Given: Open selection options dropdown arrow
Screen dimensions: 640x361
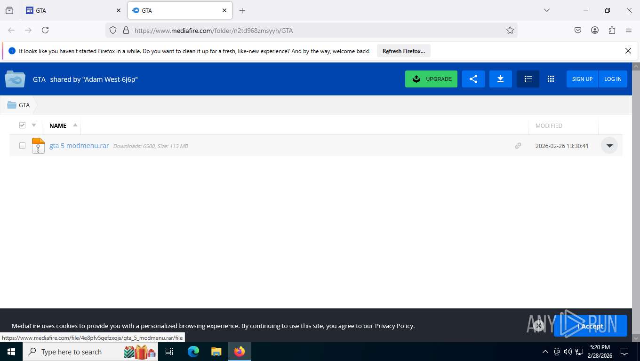Looking at the screenshot, I should coord(34,125).
